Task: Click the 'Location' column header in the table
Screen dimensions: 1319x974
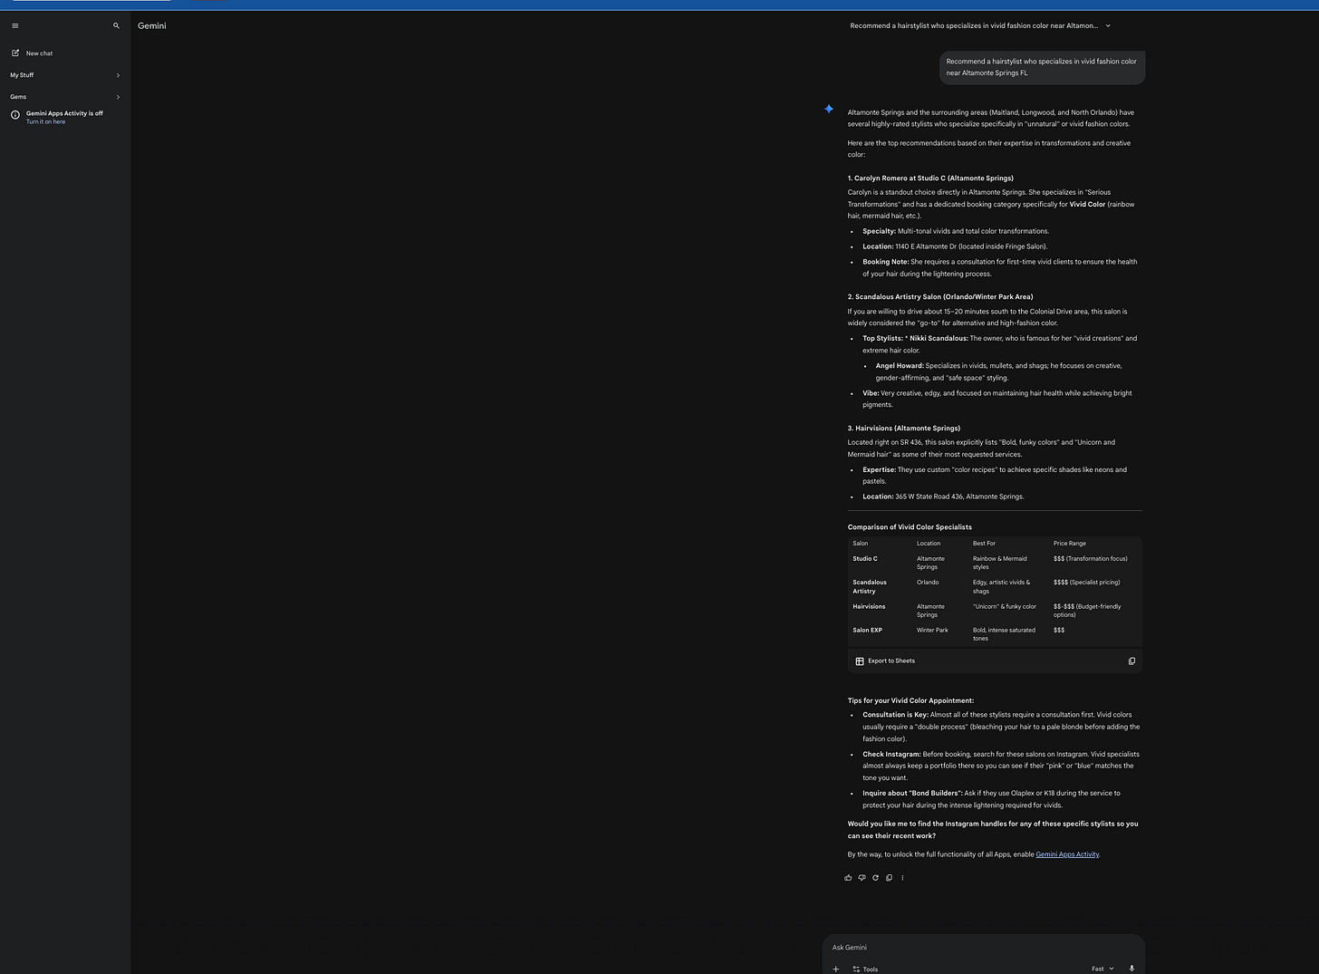Action: (929, 544)
